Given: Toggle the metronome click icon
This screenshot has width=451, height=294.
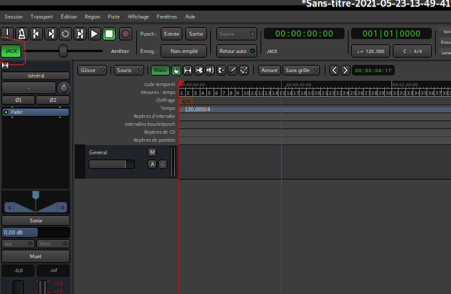Looking at the screenshot, I should click(21, 33).
